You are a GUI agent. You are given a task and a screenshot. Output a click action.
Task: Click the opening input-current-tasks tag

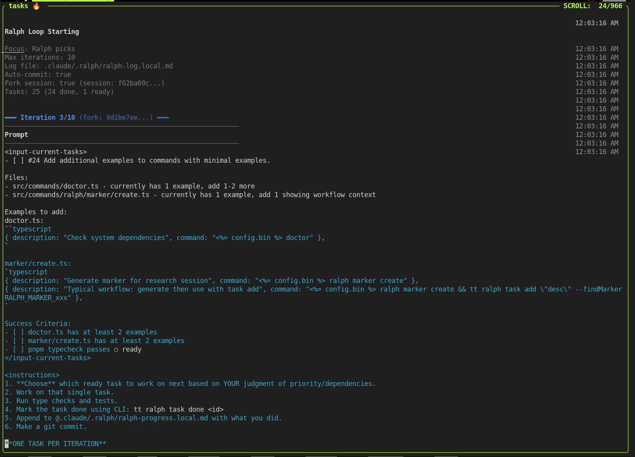pyautogui.click(x=46, y=152)
